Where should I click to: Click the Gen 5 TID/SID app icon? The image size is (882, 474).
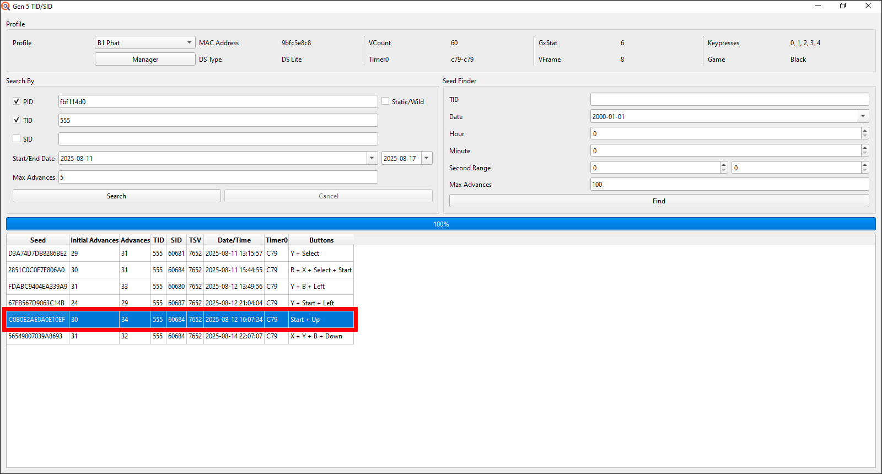6,6
